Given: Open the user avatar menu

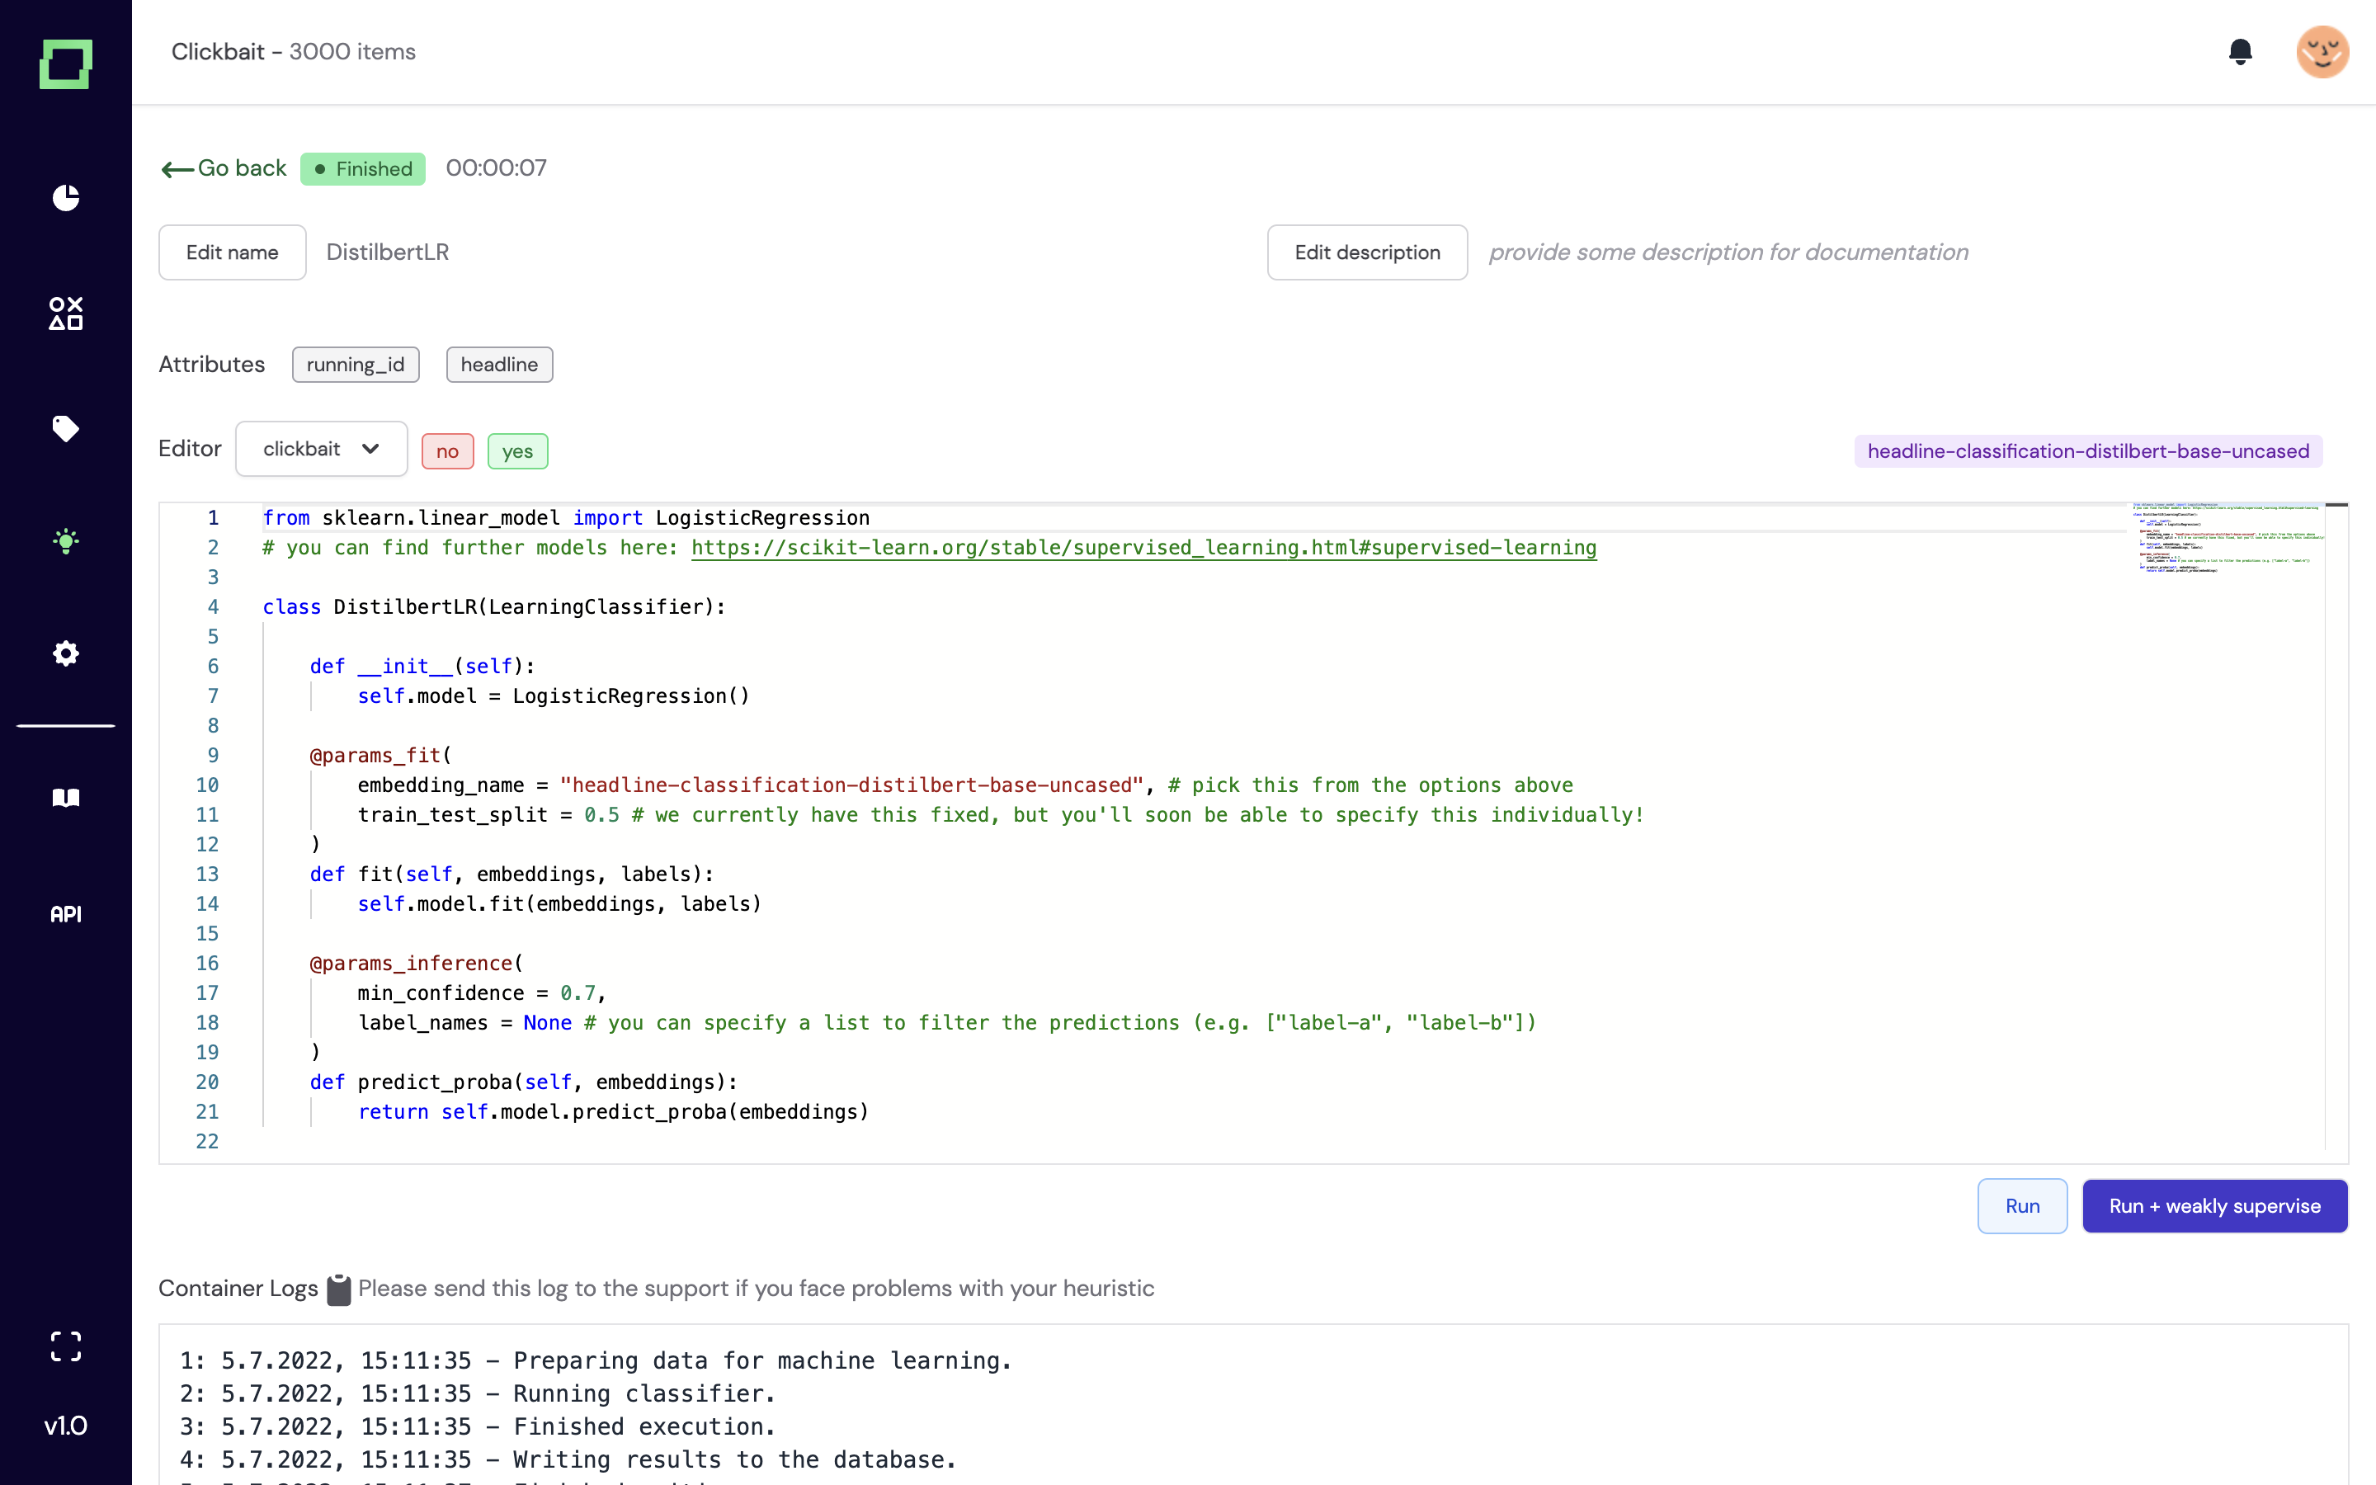Looking at the screenshot, I should coord(2322,52).
